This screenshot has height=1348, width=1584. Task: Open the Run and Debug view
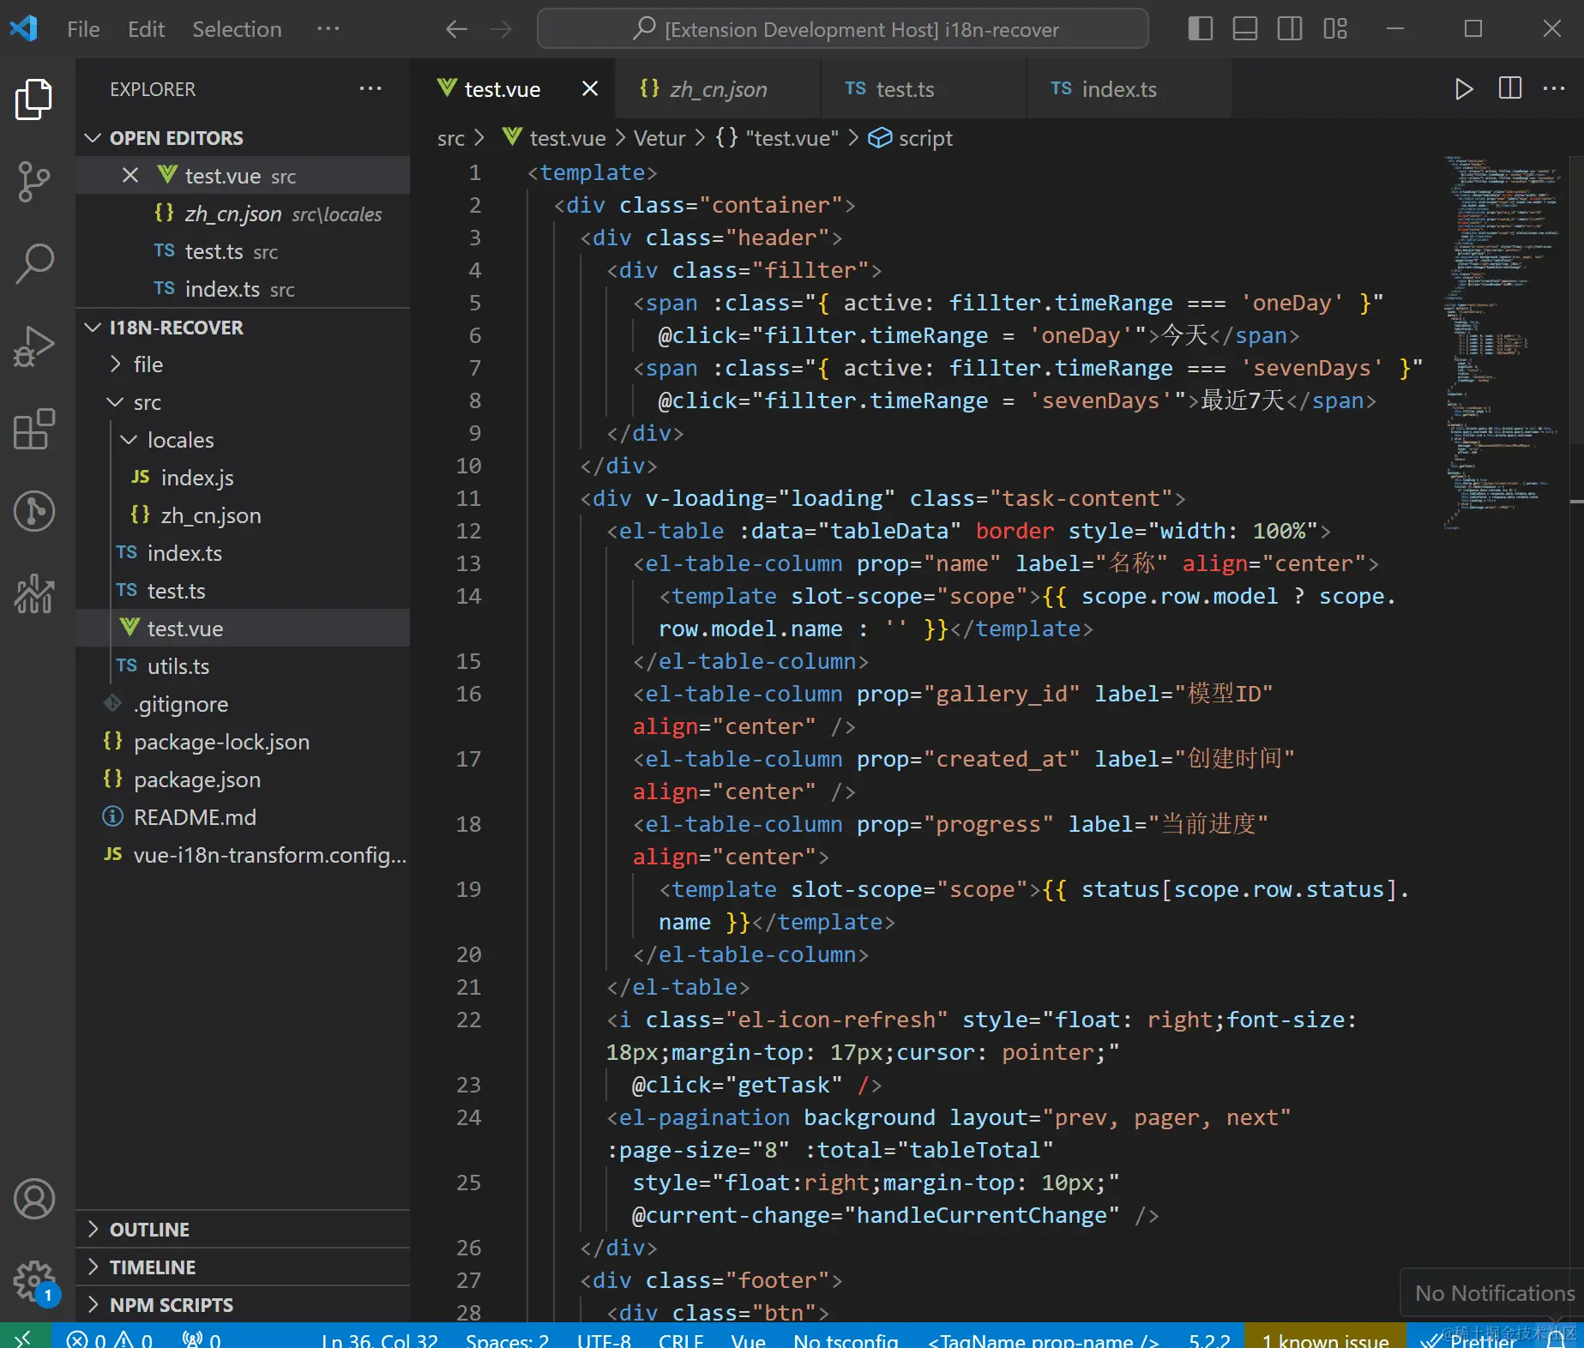[34, 346]
